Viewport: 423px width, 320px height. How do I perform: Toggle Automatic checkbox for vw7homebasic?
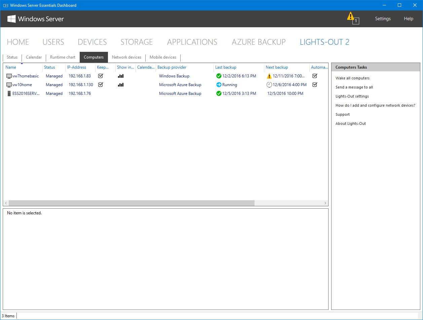pos(315,76)
